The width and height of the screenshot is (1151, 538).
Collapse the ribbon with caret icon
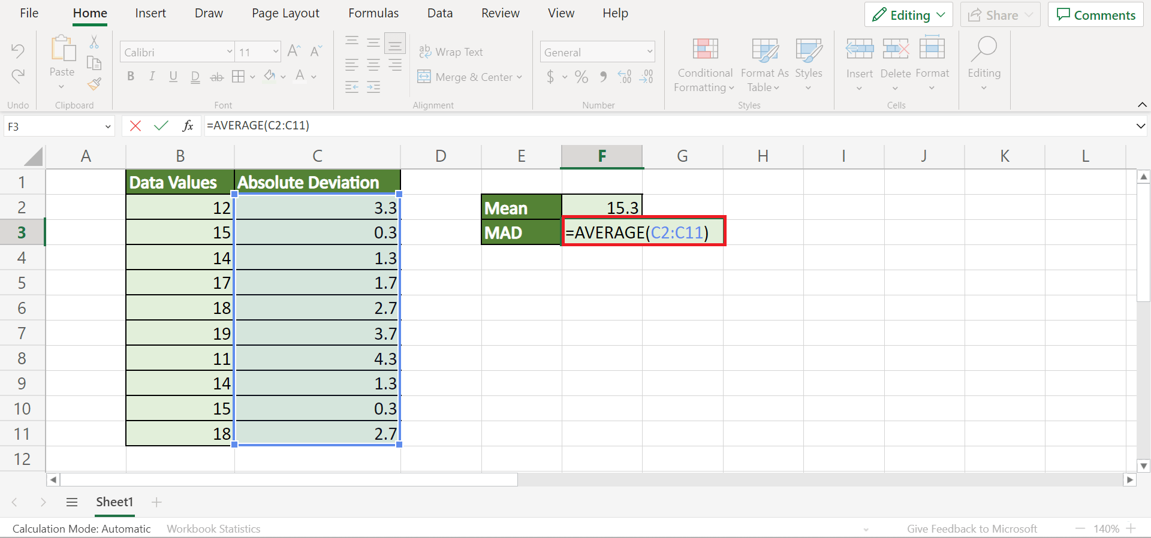(1142, 105)
